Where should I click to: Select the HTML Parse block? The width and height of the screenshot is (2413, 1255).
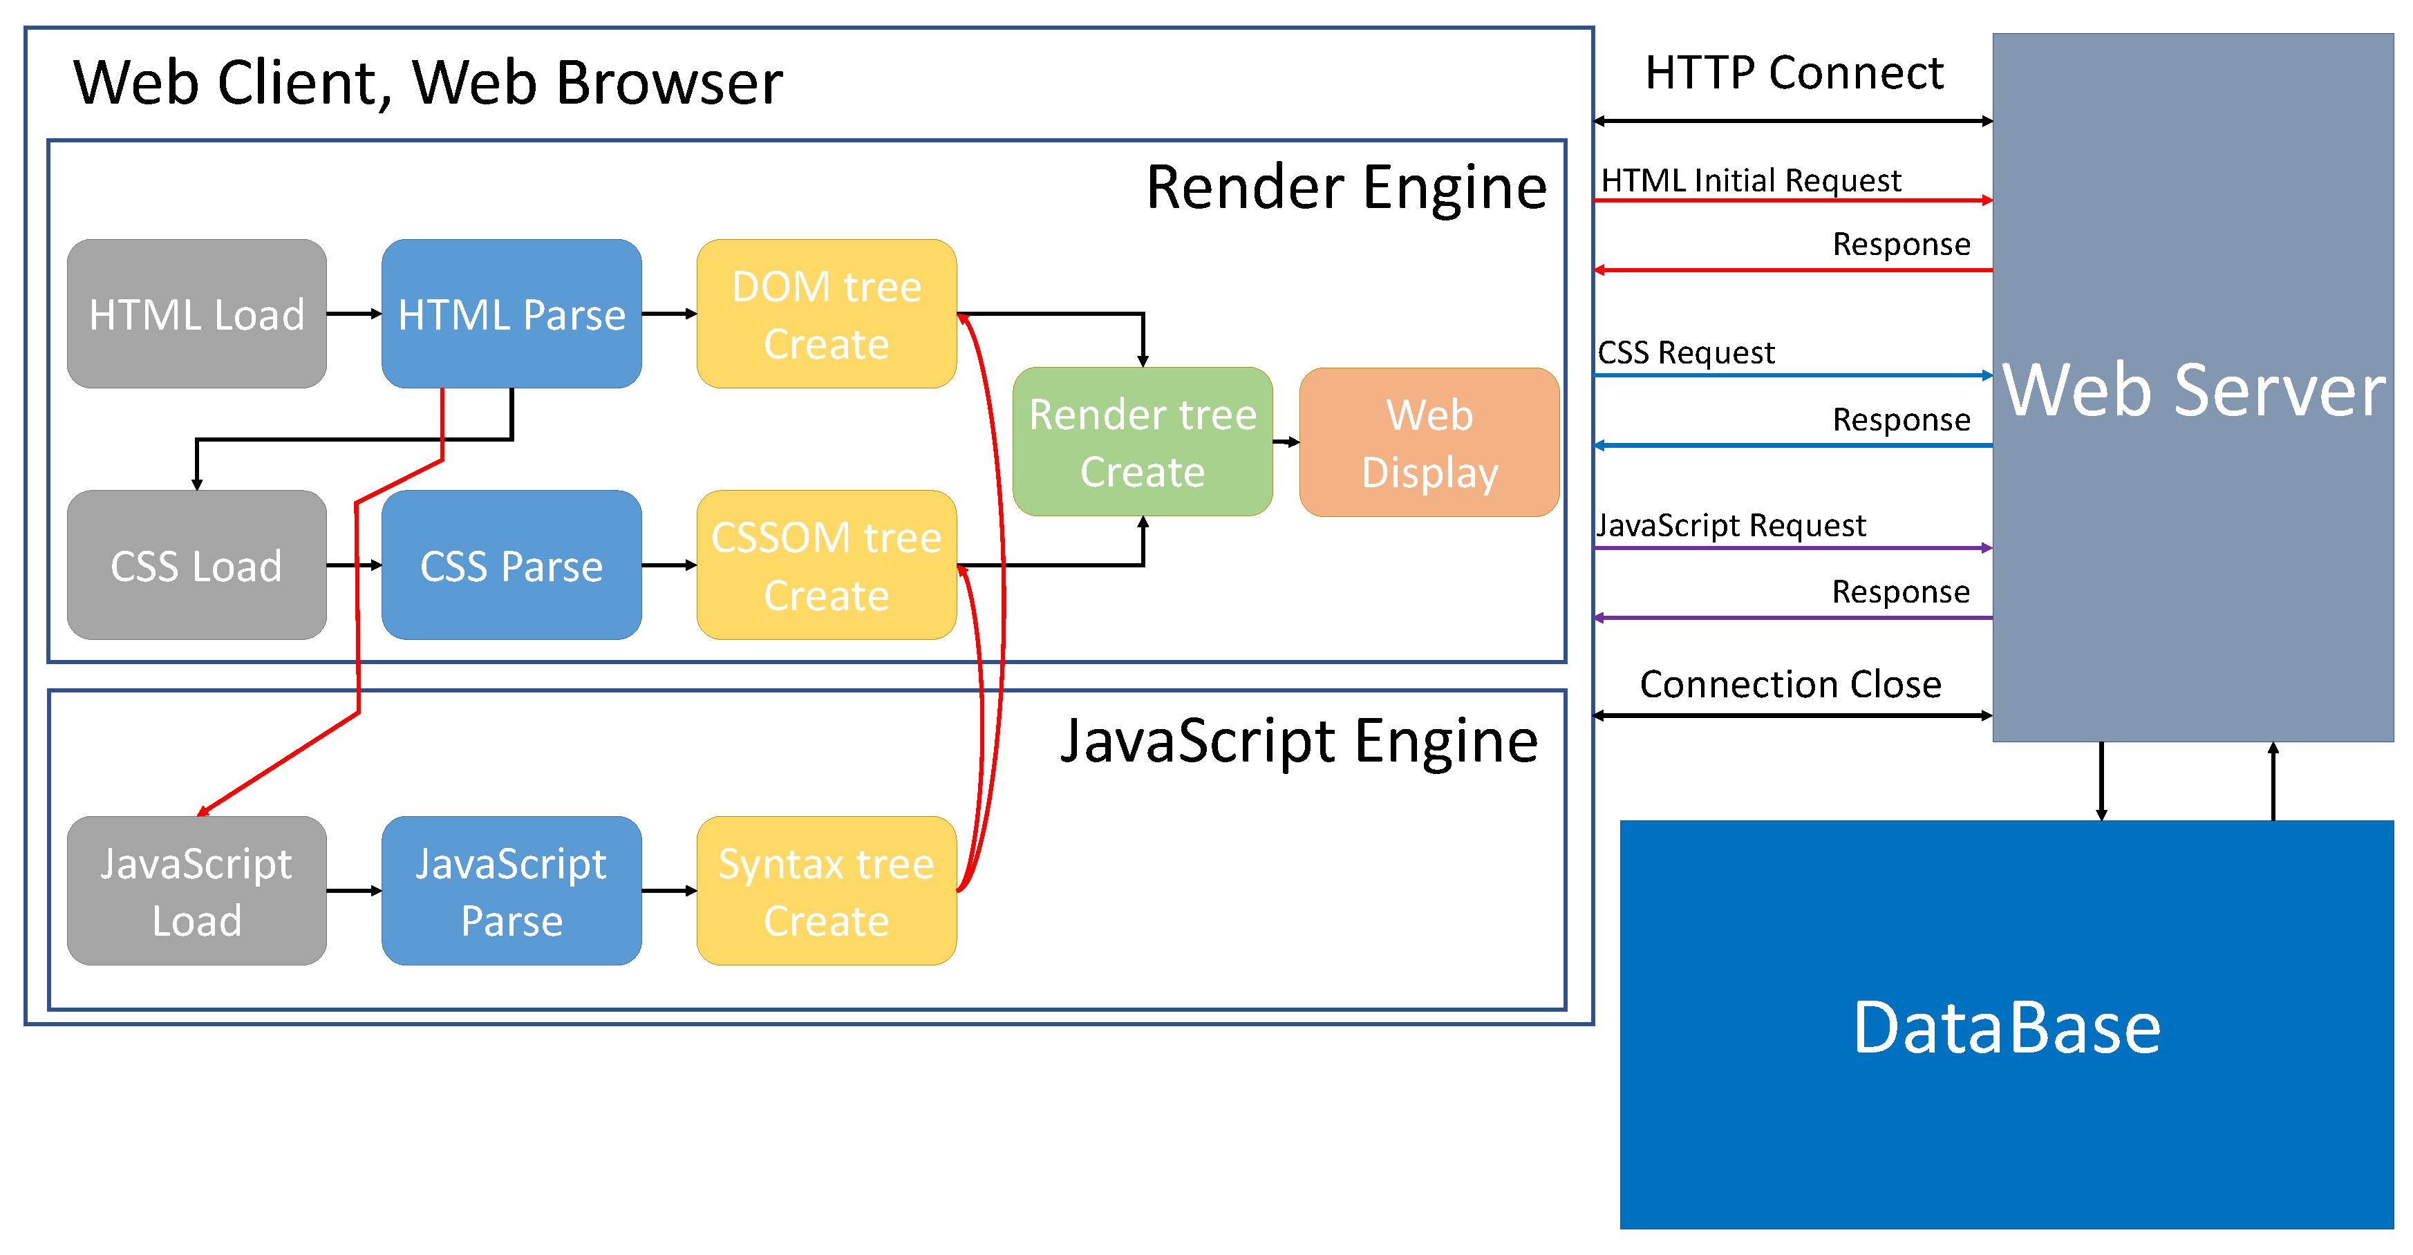(511, 314)
